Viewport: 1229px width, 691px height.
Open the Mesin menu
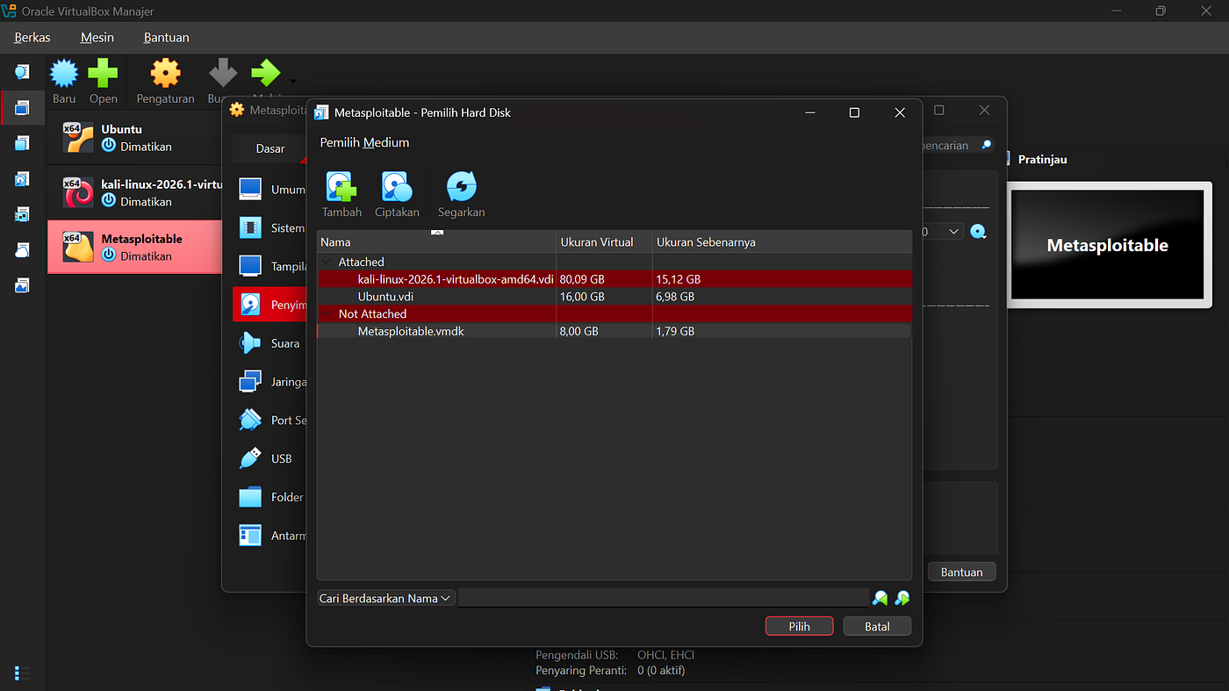97,38
